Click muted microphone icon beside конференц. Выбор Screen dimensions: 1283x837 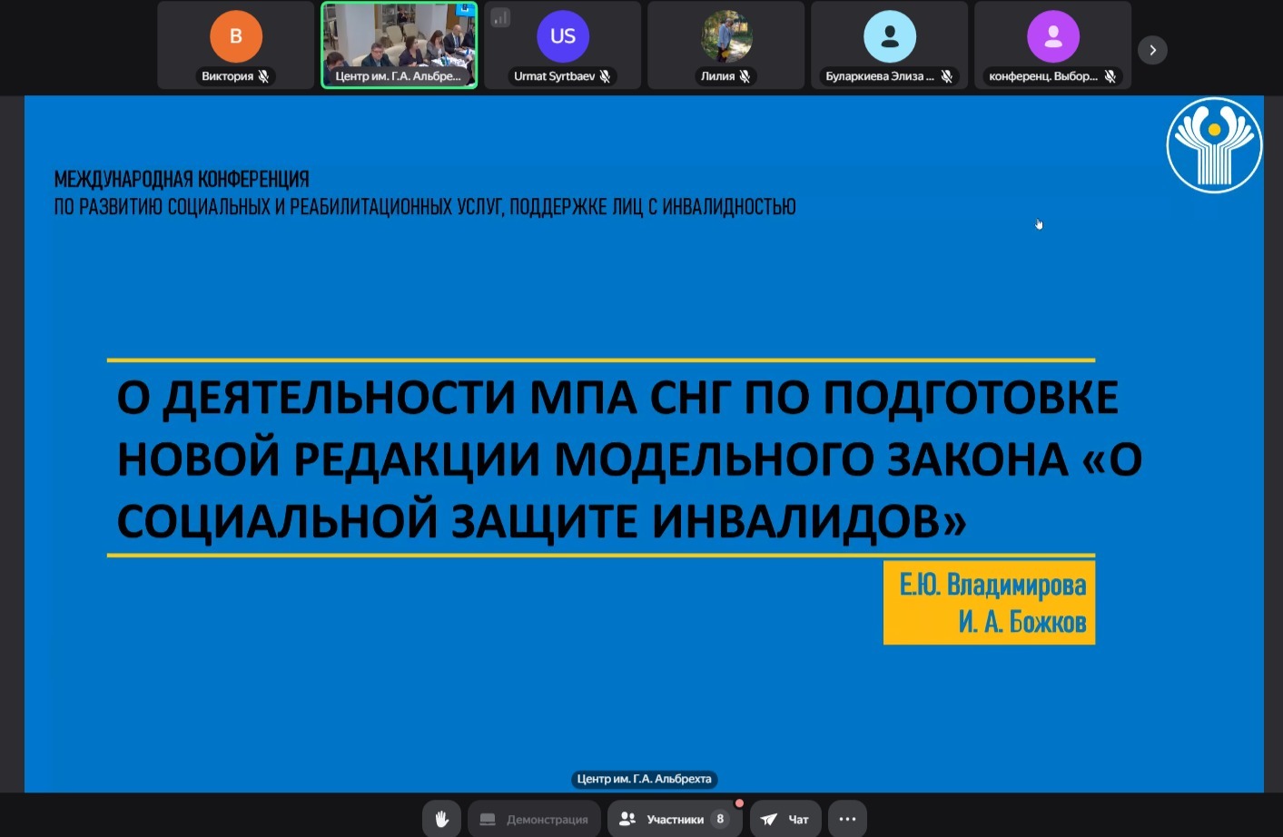point(1110,76)
